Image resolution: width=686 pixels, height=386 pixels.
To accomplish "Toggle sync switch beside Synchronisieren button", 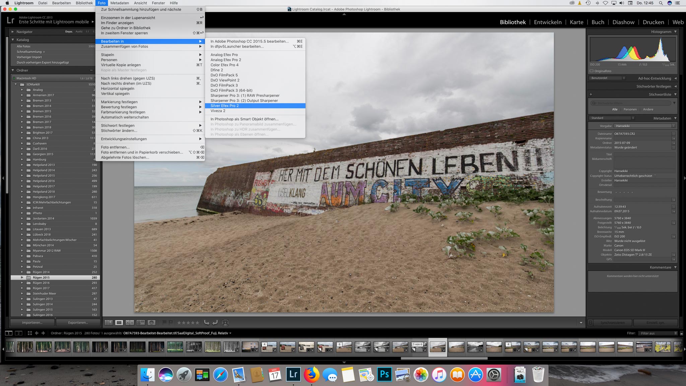I will click(x=591, y=323).
